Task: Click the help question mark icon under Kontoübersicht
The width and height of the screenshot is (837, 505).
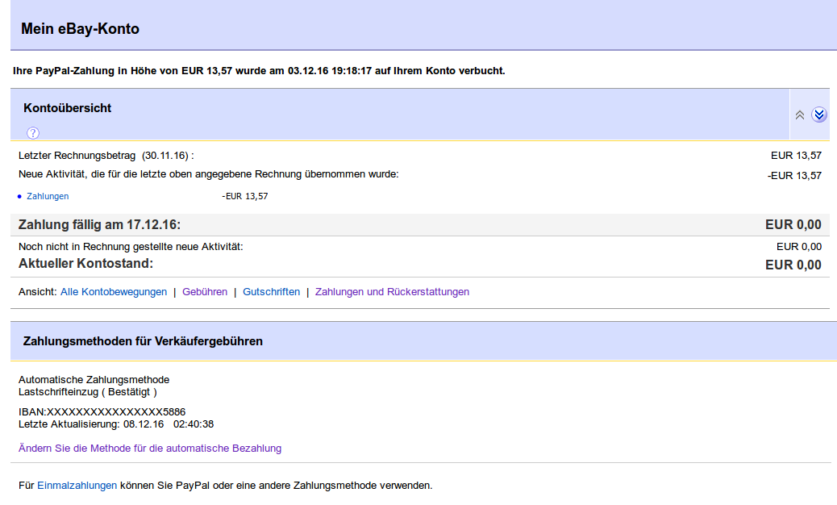Action: (x=33, y=133)
